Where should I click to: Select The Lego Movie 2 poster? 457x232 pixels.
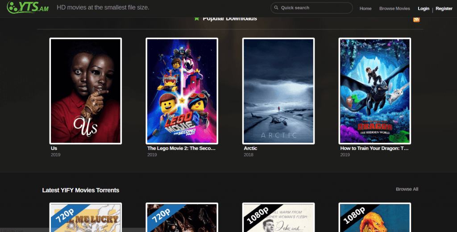tap(182, 91)
